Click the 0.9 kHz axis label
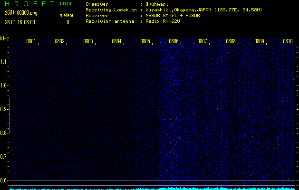This screenshot has width=299, height=190. pyautogui.click(x=3, y=109)
